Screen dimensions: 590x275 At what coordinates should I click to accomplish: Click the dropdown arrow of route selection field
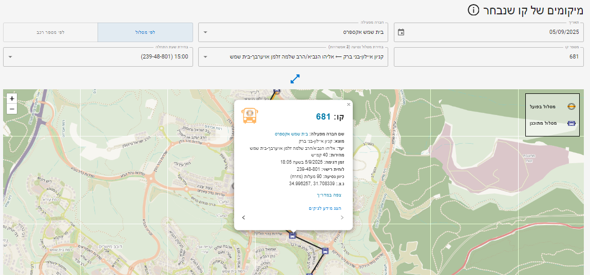coord(205,57)
